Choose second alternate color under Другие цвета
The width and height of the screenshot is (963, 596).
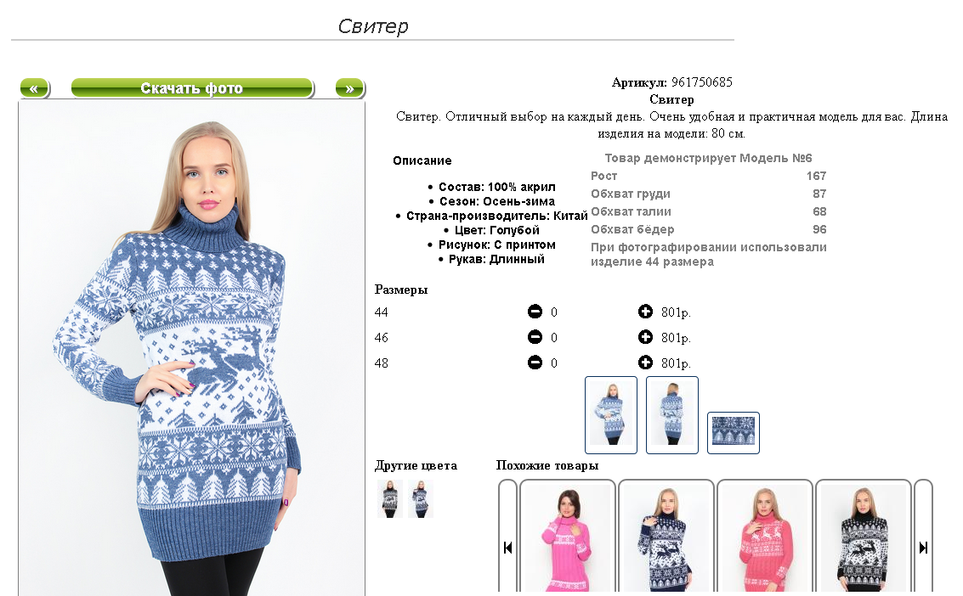(421, 499)
